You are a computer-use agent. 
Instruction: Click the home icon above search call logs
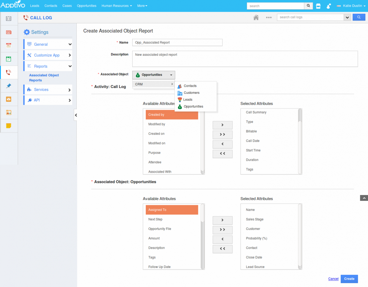(x=256, y=17)
